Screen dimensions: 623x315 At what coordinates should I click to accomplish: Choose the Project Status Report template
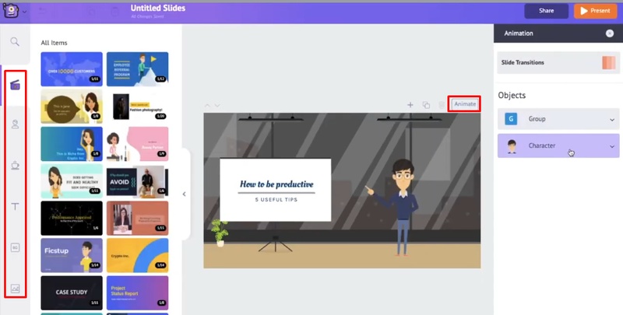(138, 292)
